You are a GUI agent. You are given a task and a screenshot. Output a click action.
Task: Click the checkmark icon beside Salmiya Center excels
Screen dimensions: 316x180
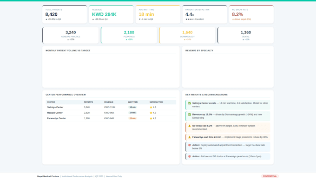click(x=190, y=103)
